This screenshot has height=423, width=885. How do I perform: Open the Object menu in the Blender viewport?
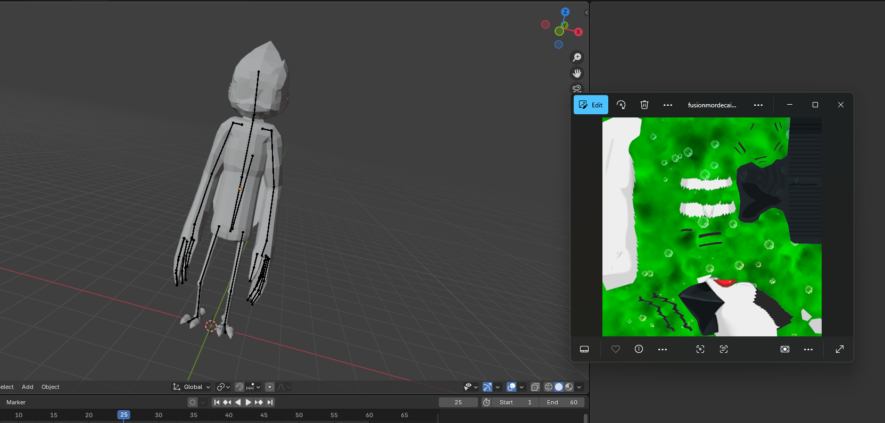point(51,387)
